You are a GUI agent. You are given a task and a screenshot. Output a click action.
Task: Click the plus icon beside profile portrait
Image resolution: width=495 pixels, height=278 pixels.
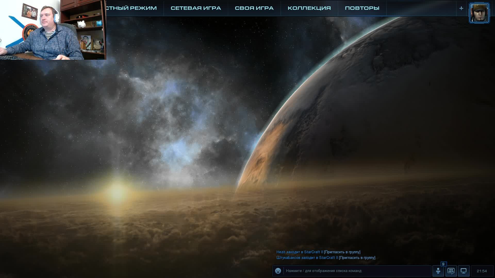coord(461,8)
